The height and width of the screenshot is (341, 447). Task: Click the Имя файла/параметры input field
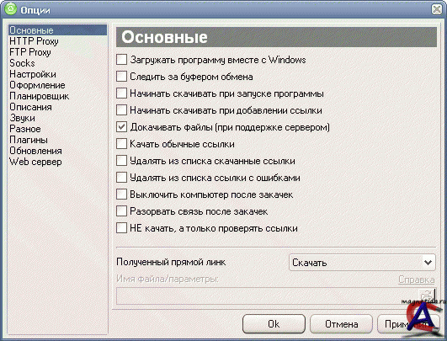(267, 296)
